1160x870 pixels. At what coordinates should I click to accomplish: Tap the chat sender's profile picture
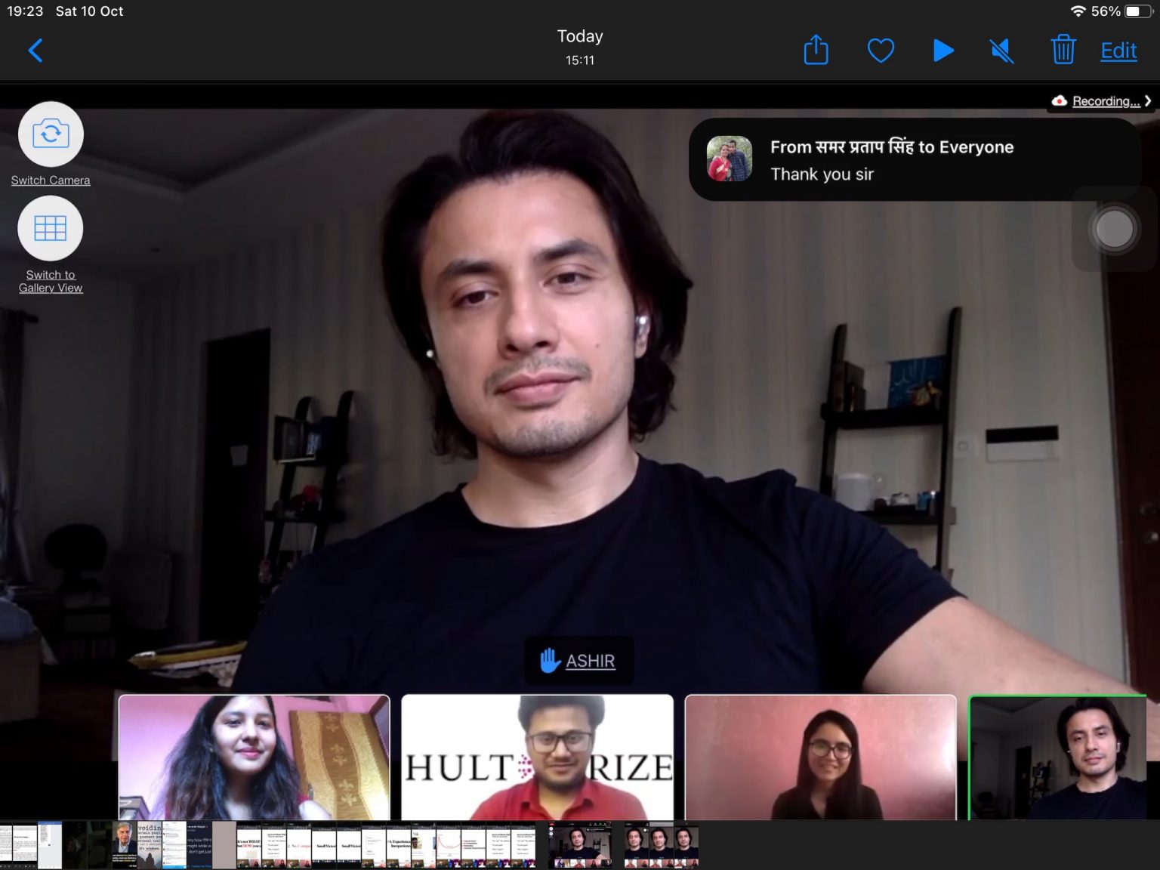click(x=729, y=159)
